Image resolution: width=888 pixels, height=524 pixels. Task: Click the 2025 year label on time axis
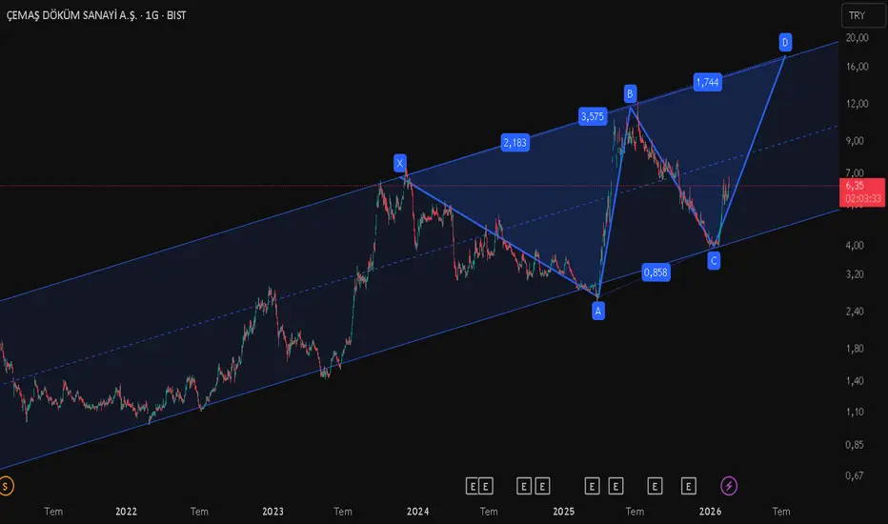click(563, 512)
